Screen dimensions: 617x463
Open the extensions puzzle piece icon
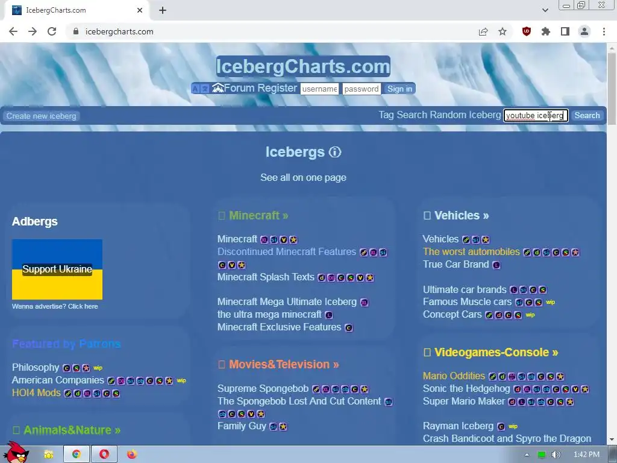coord(546,31)
